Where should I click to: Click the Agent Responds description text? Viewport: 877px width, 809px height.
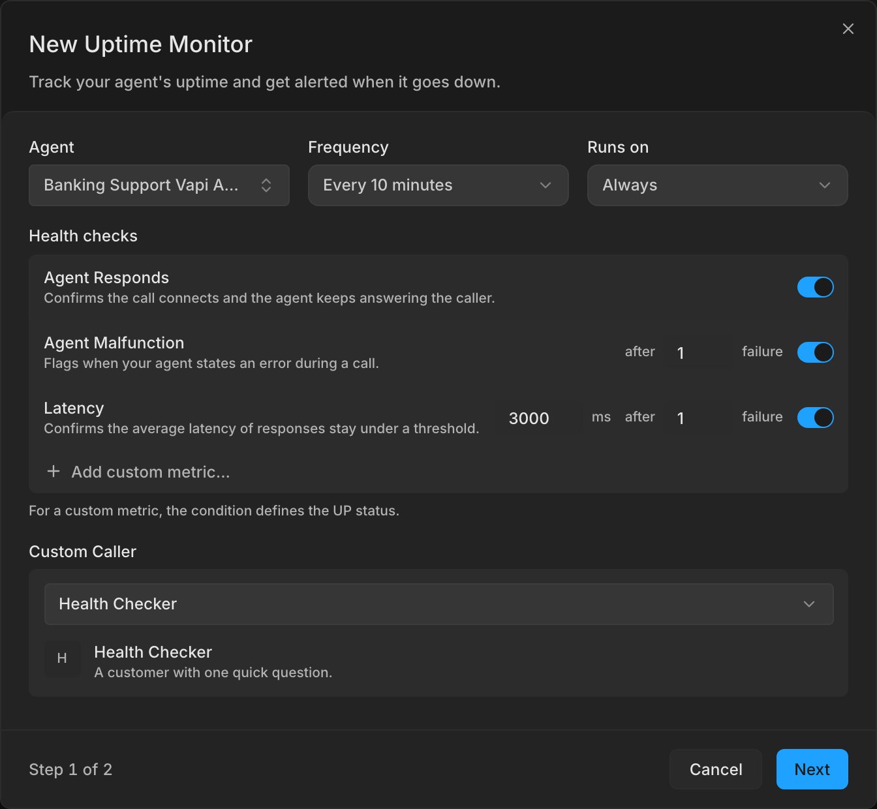point(269,298)
